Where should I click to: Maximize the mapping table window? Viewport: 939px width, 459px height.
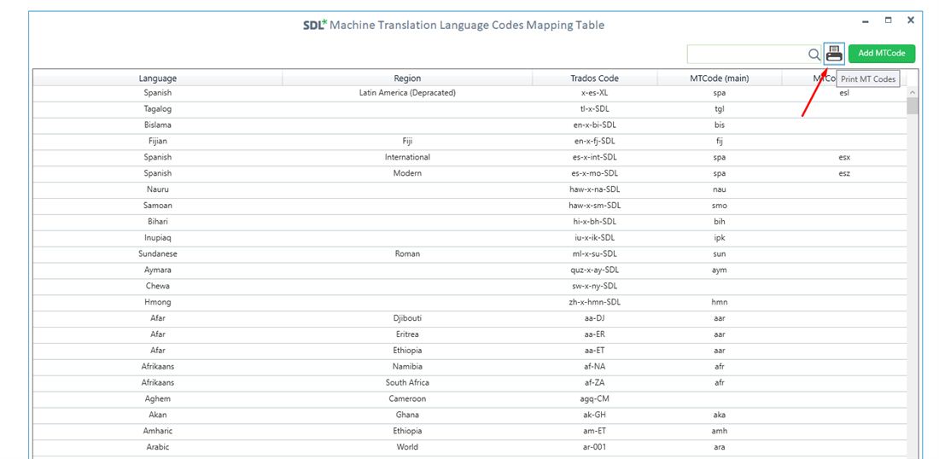(888, 20)
